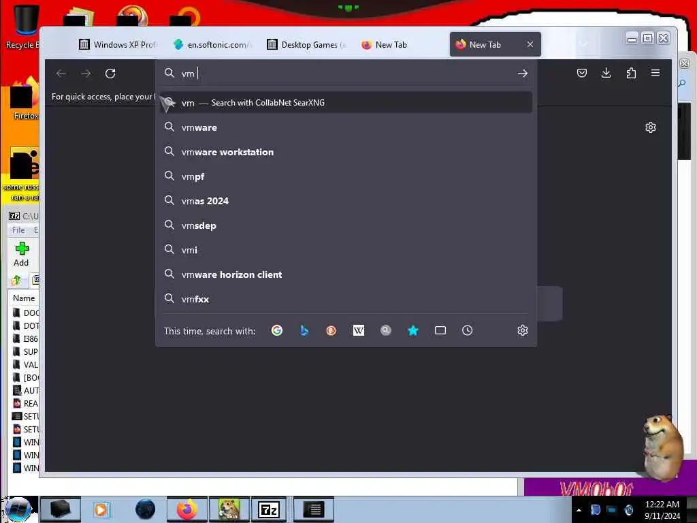Choose the vmware workstation suggestion
Viewport: 697px width, 523px height.
[346, 152]
